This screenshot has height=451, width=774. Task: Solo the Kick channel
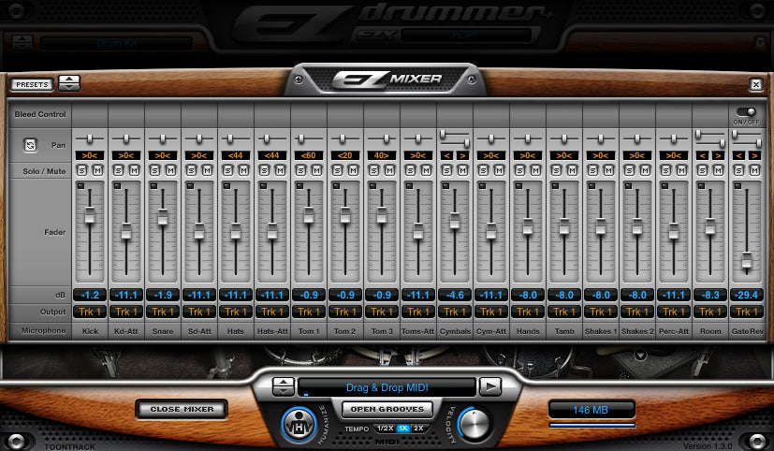82,170
